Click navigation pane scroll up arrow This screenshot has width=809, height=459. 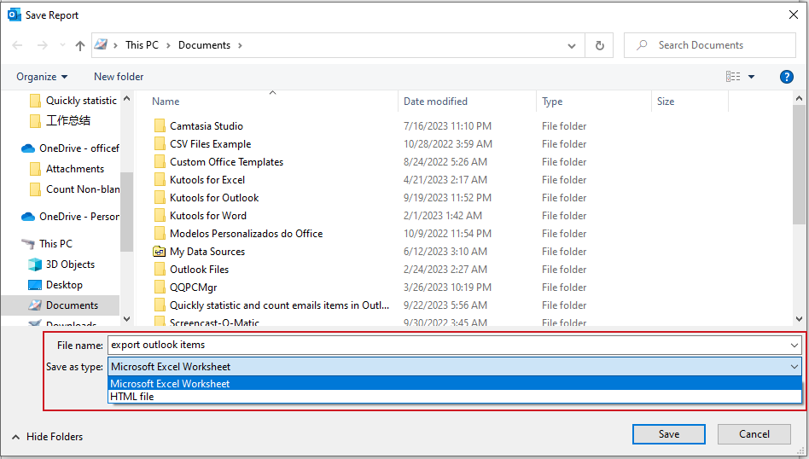pos(127,98)
